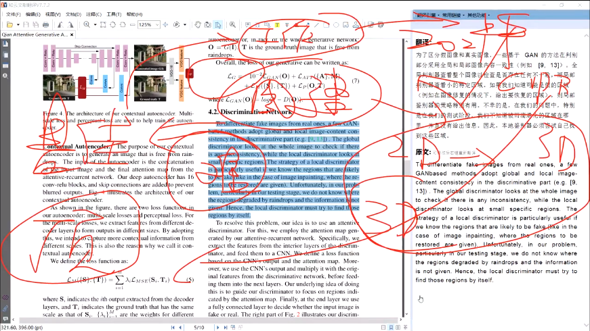Open the find/search tool
Viewport: 590px width, 331px height.
coord(232,25)
